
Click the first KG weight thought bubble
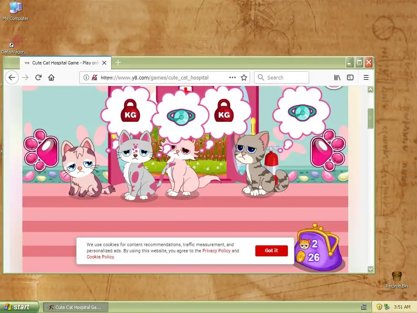[130, 111]
